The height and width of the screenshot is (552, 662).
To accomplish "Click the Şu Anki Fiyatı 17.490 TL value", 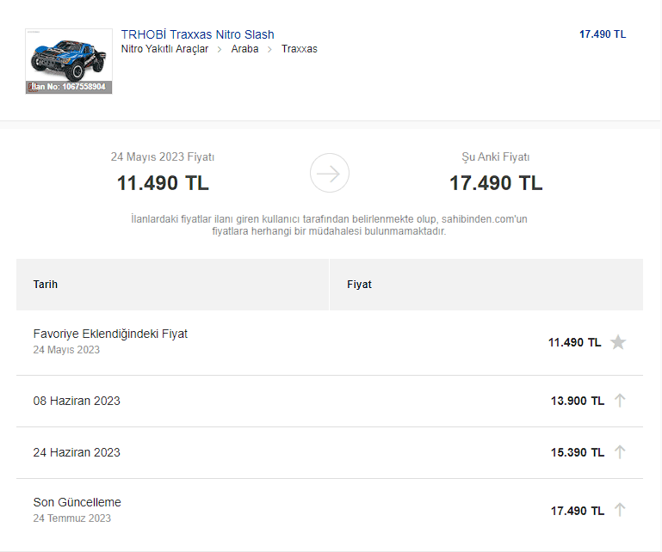I will click(x=496, y=183).
